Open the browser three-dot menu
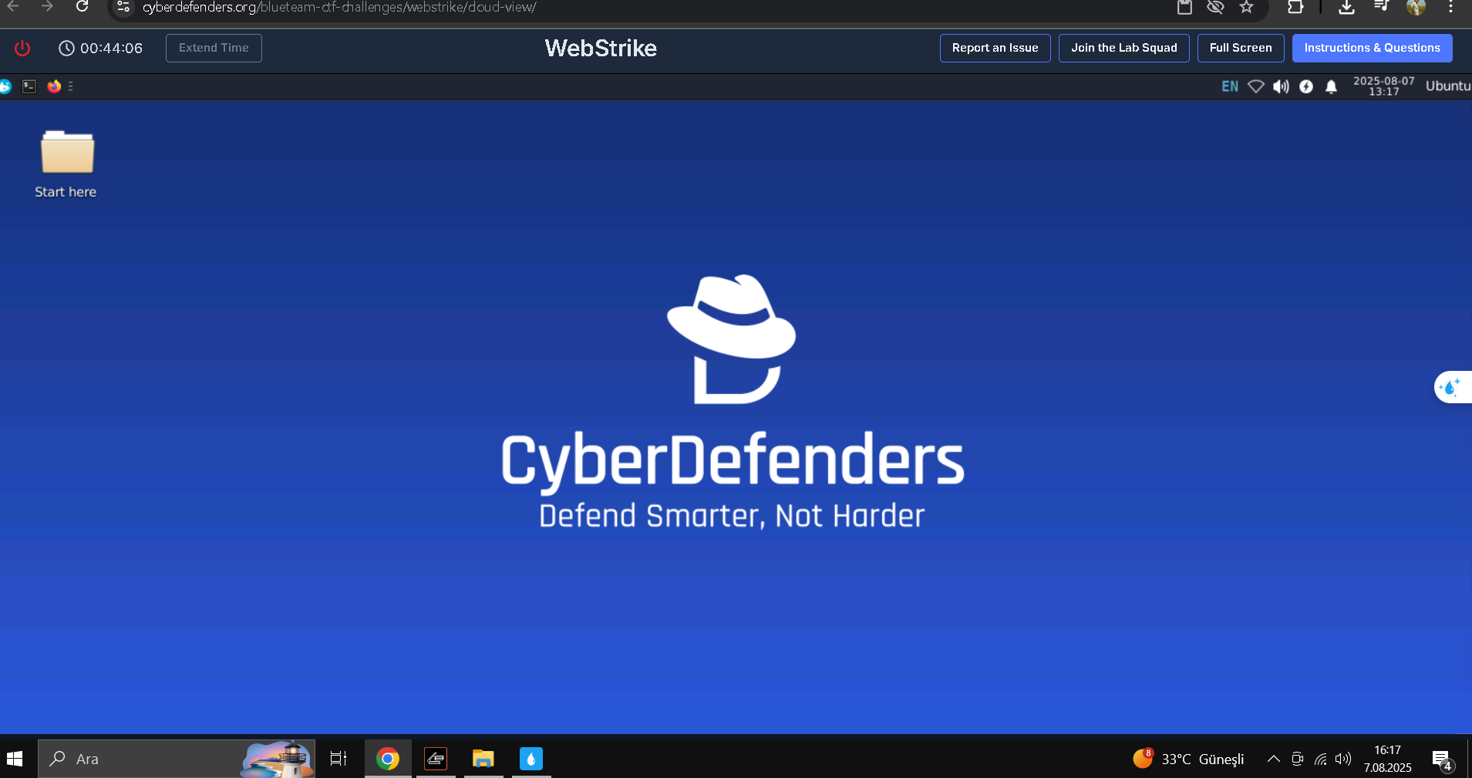Image resolution: width=1472 pixels, height=778 pixels. (1450, 7)
